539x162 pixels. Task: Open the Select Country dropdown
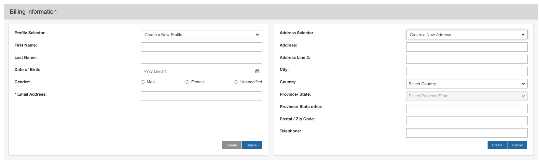pos(466,84)
